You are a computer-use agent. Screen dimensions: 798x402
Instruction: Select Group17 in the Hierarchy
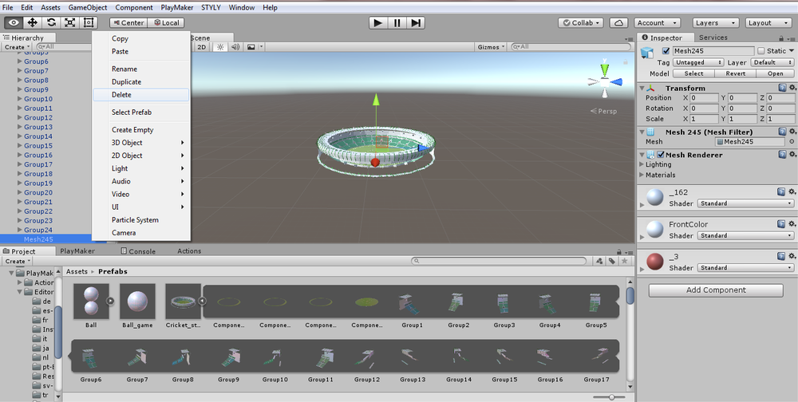[x=38, y=164]
